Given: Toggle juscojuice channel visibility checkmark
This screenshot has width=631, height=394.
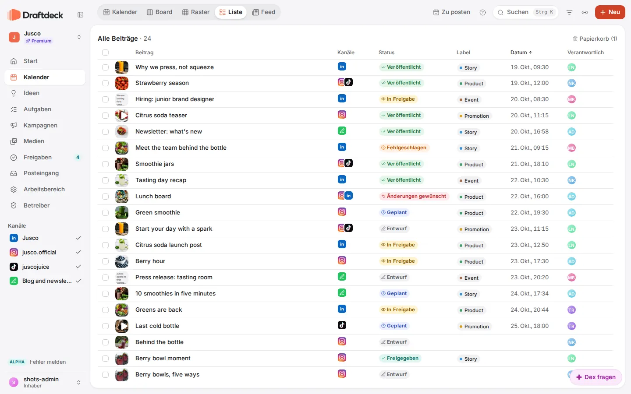Looking at the screenshot, I should (78, 267).
